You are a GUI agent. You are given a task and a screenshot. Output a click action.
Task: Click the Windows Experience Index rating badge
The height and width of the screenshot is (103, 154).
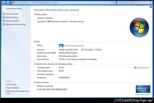pyautogui.click(x=61, y=46)
